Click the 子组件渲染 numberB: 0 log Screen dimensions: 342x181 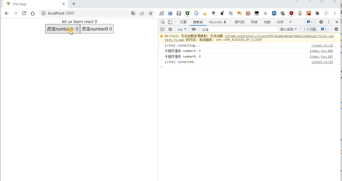[183, 56]
